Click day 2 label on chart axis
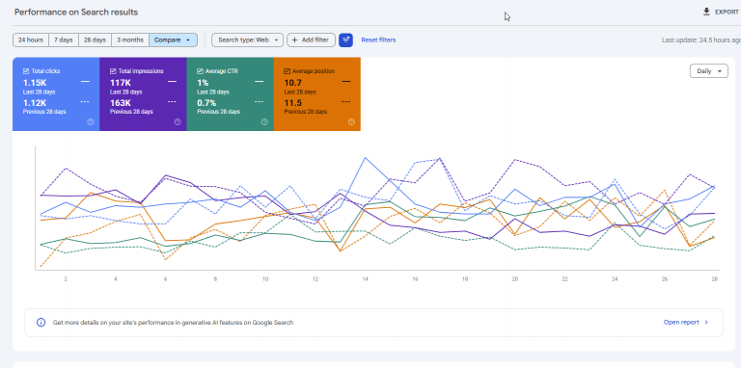Viewport: 741px width, 368px height. point(66,279)
